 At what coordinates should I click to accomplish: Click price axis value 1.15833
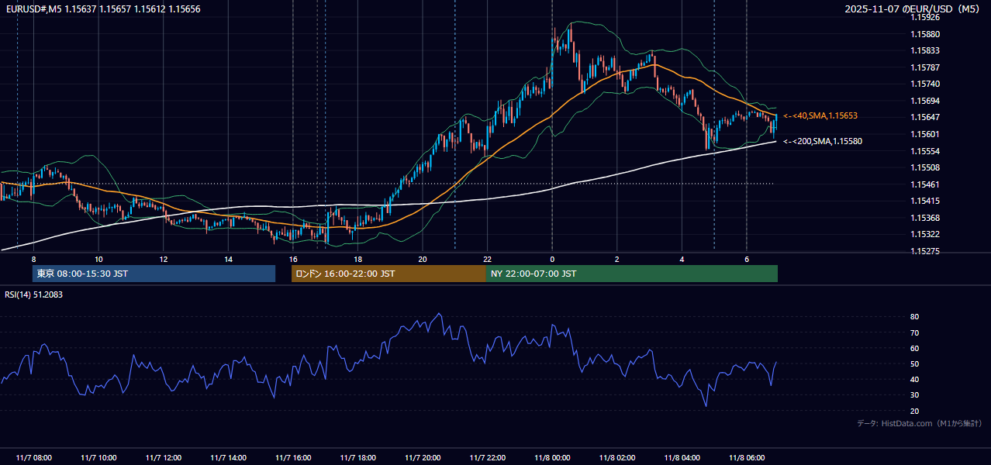[x=925, y=50]
